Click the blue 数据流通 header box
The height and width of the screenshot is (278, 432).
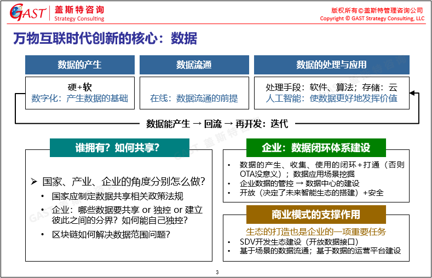tap(194, 65)
